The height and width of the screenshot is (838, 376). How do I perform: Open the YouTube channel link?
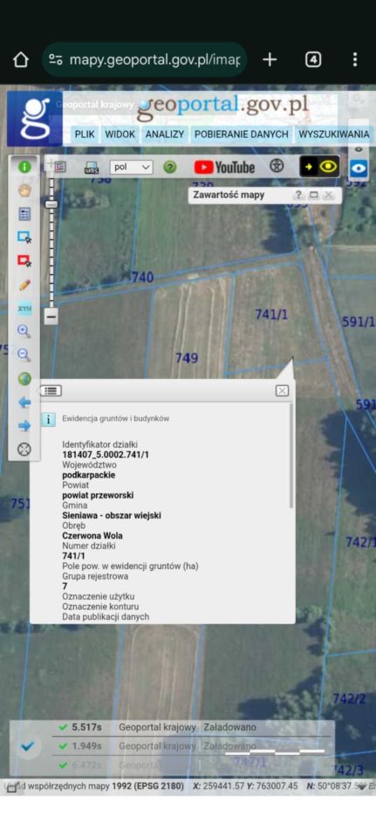[x=224, y=168]
